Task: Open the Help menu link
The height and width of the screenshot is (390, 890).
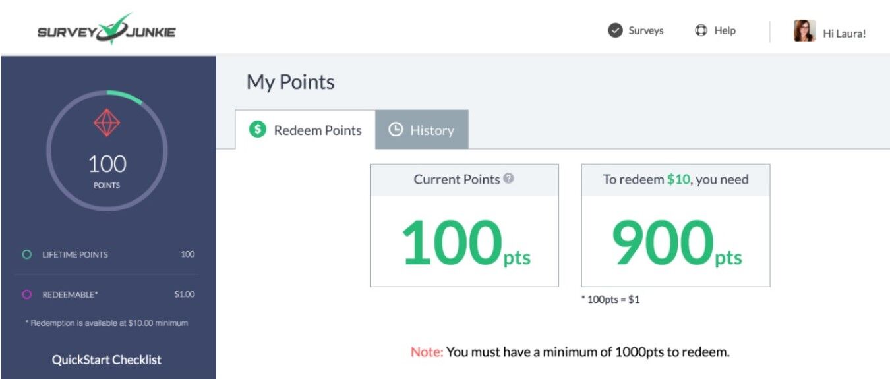Action: tap(725, 30)
